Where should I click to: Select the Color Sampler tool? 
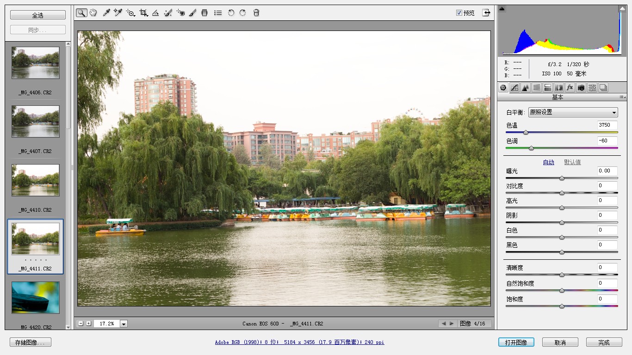pos(118,13)
